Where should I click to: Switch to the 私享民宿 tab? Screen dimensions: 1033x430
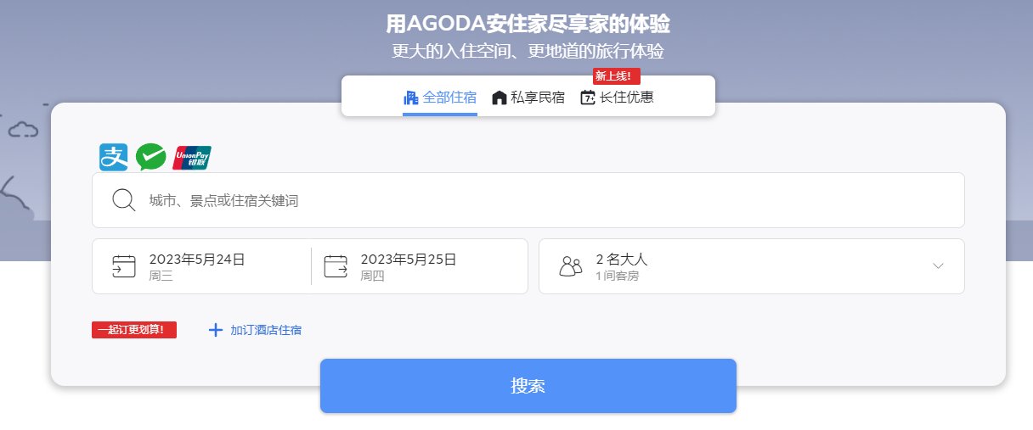(x=528, y=98)
